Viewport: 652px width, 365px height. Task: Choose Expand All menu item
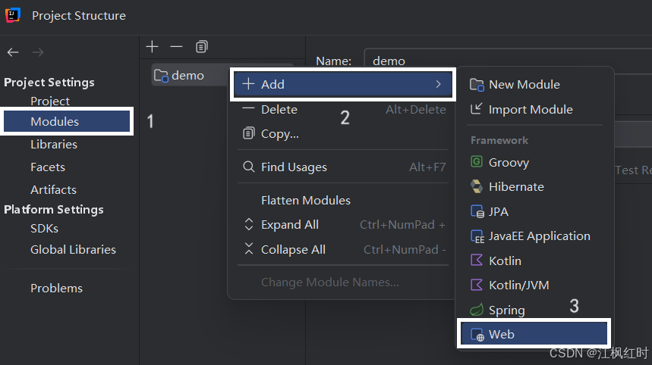pos(342,224)
